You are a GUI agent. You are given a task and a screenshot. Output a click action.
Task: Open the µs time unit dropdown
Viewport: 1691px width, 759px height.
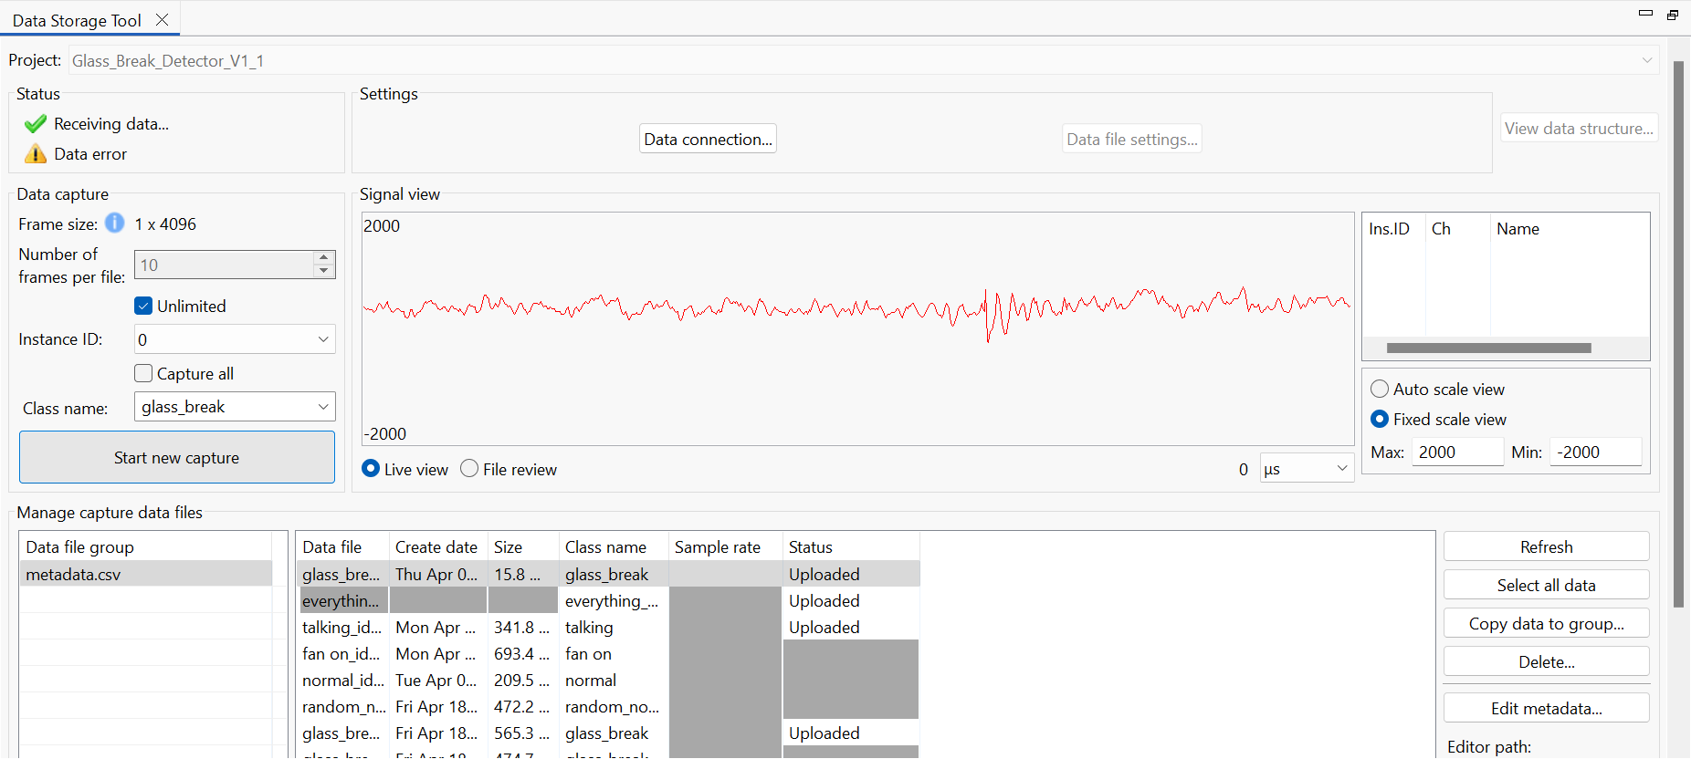[x=1341, y=469]
